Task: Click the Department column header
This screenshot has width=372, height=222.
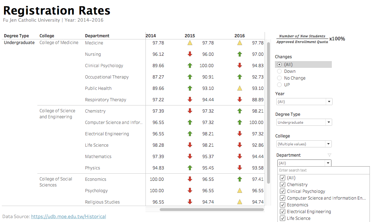Action: 97,36
